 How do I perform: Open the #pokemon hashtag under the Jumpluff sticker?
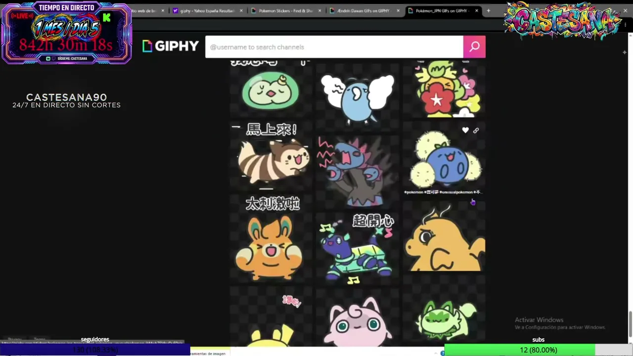(413, 192)
